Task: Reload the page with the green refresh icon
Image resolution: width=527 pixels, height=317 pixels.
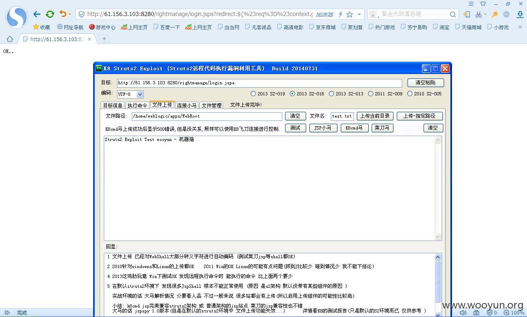Action: (x=50, y=14)
